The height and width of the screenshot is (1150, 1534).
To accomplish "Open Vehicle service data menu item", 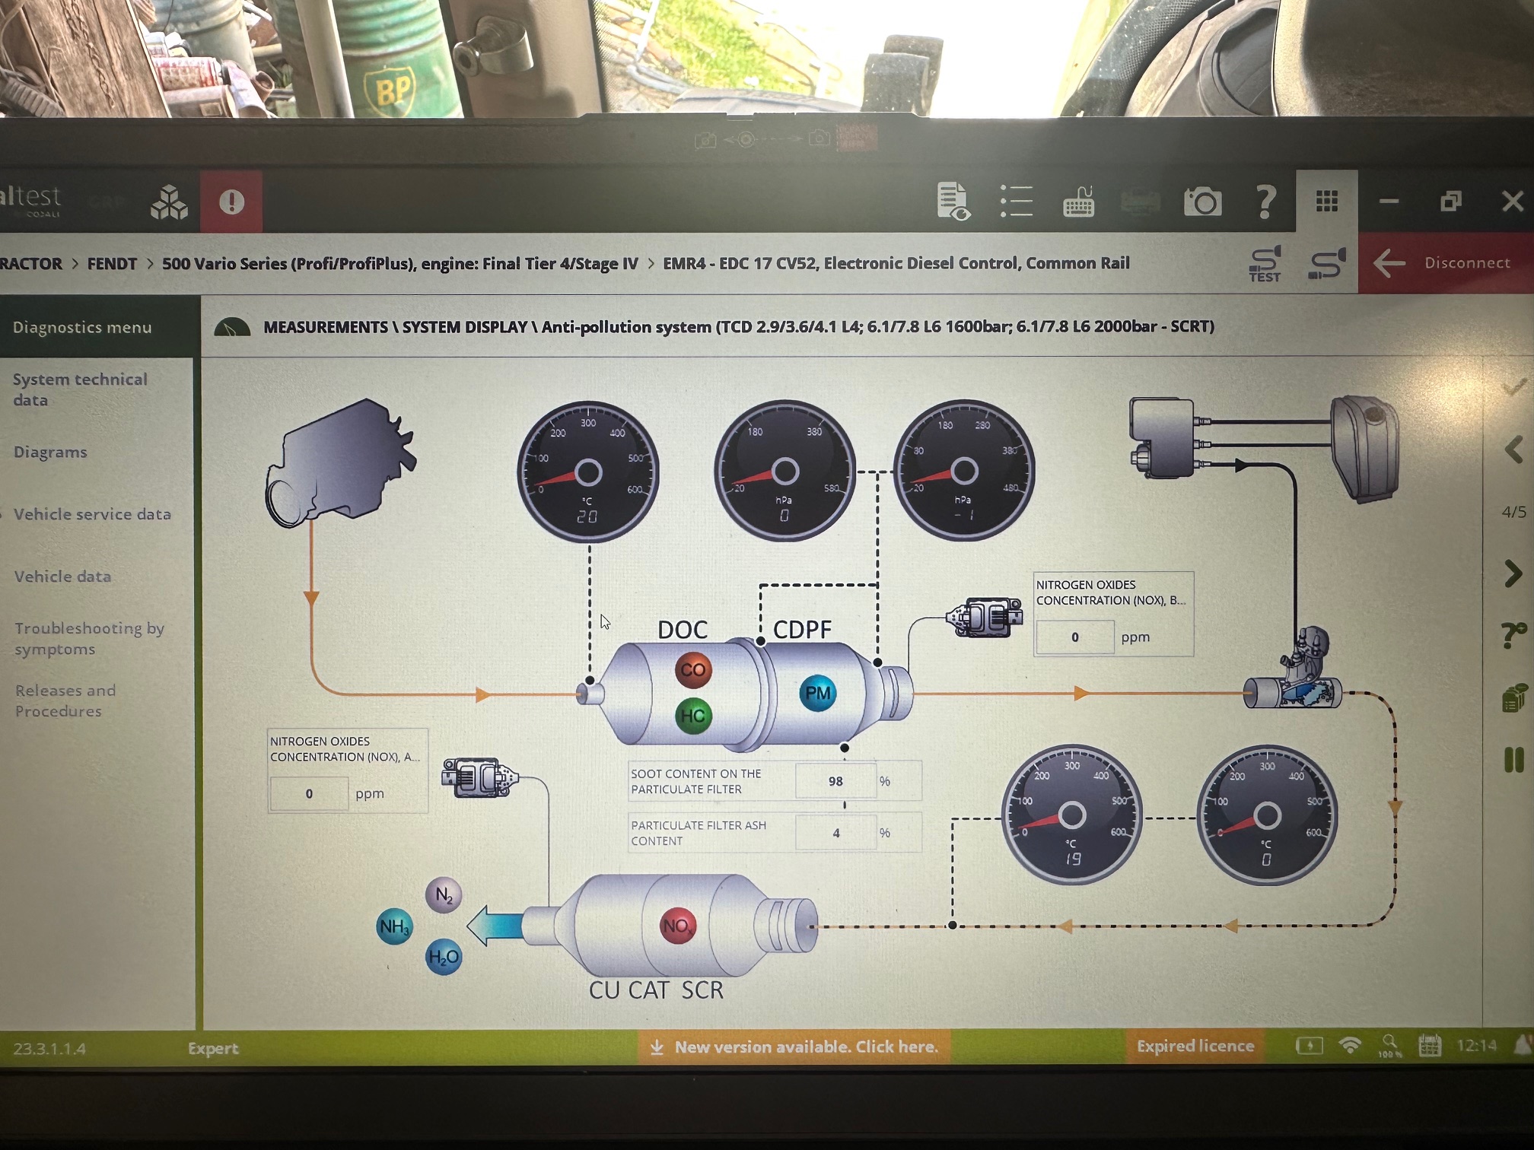I will 92,514.
